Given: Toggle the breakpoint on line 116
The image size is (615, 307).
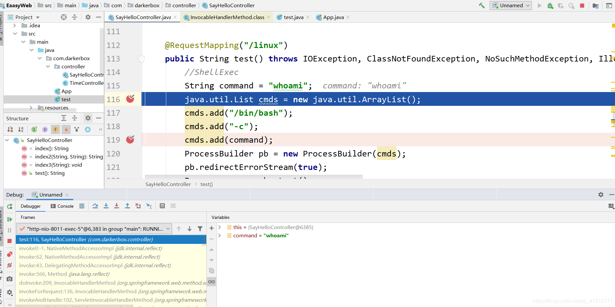Looking at the screenshot, I should (x=130, y=99).
